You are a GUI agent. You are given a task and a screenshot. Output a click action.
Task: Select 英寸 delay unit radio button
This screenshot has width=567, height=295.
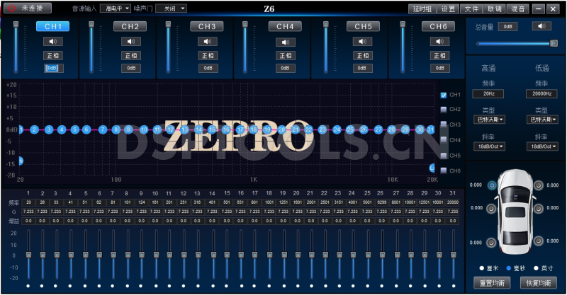tap(536, 268)
